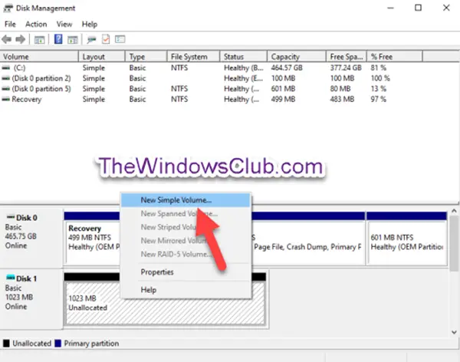
Task: Select the Disk 1 drive icon
Action: (x=11, y=278)
